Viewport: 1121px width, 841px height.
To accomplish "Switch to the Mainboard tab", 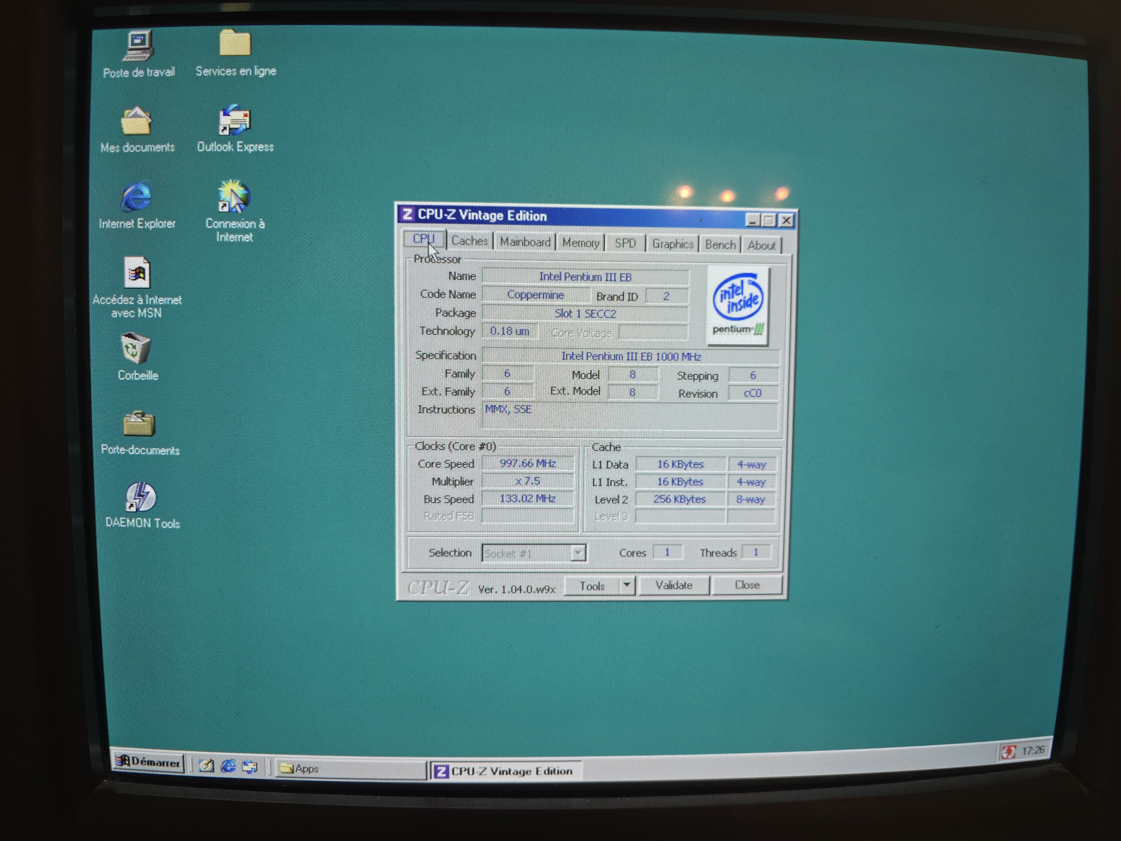I will [525, 242].
